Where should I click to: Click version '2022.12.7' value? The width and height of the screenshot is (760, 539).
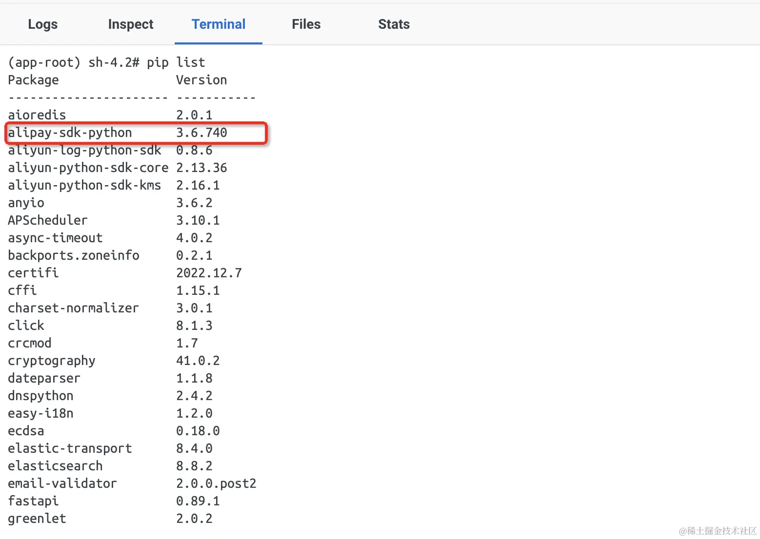point(209,273)
